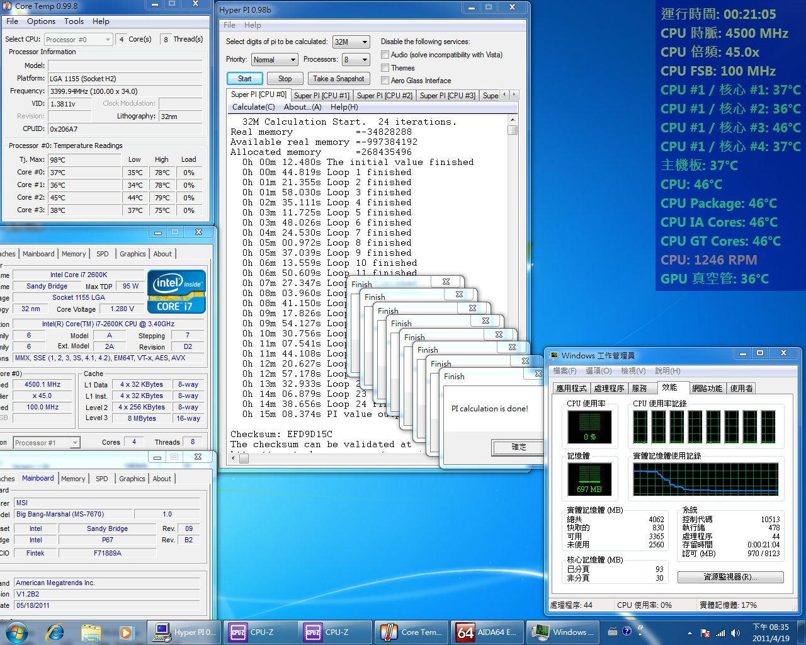Click the Stop button in Hyper PI
The image size is (806, 645).
pyautogui.click(x=285, y=79)
